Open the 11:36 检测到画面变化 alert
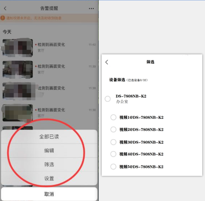 [51, 110]
